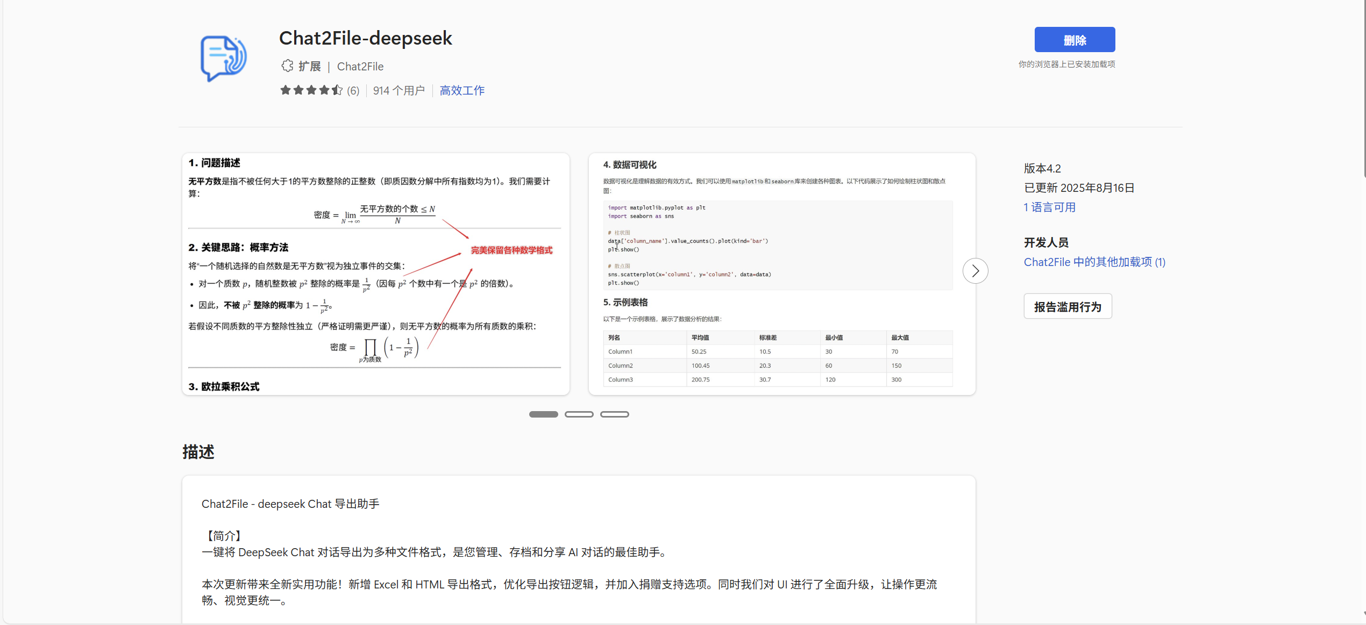Select the second carousel slide indicator
Screen dimensions: 1366x625
point(579,414)
